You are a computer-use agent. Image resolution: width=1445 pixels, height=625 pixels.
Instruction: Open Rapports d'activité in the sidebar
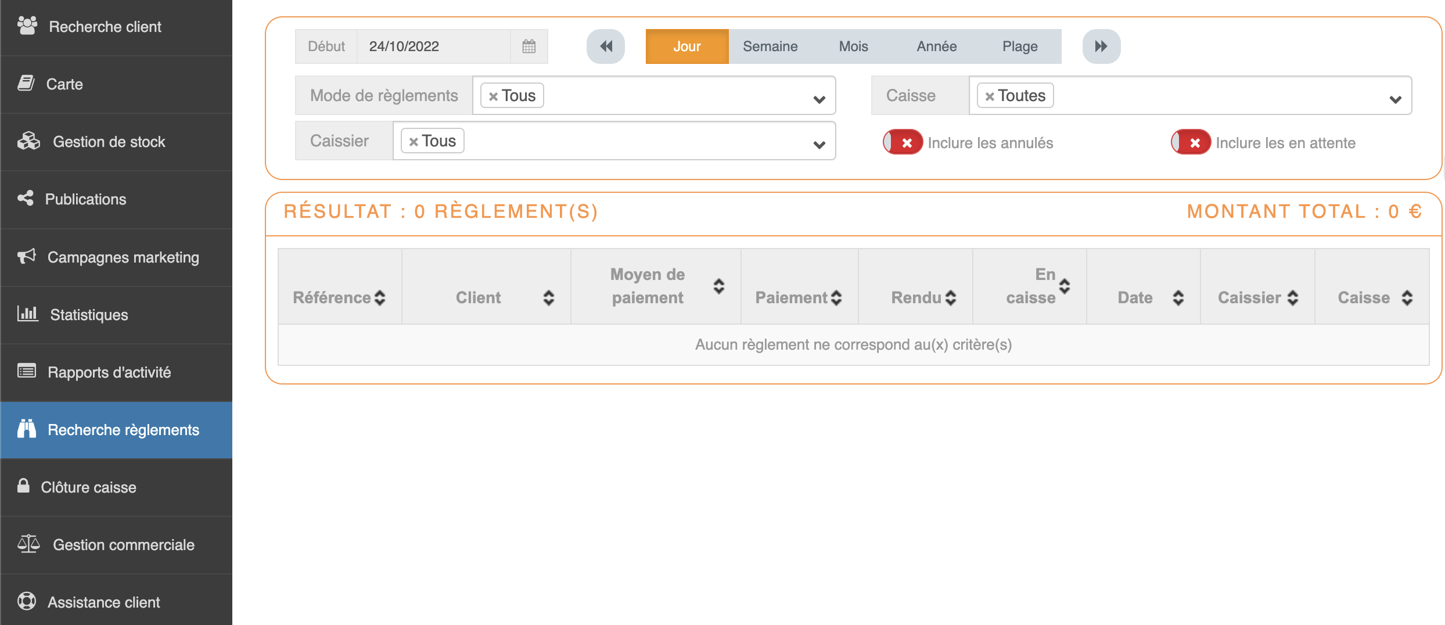coord(109,372)
